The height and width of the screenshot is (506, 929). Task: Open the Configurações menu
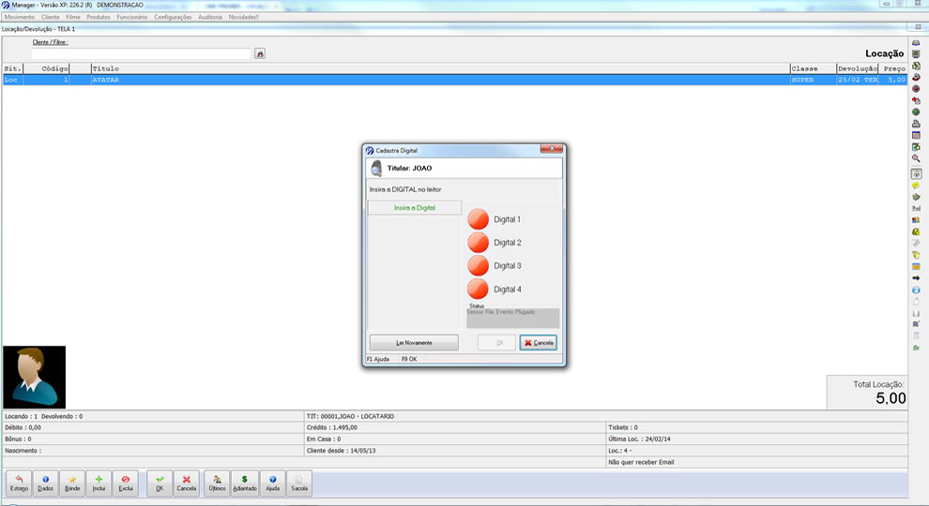[x=173, y=17]
